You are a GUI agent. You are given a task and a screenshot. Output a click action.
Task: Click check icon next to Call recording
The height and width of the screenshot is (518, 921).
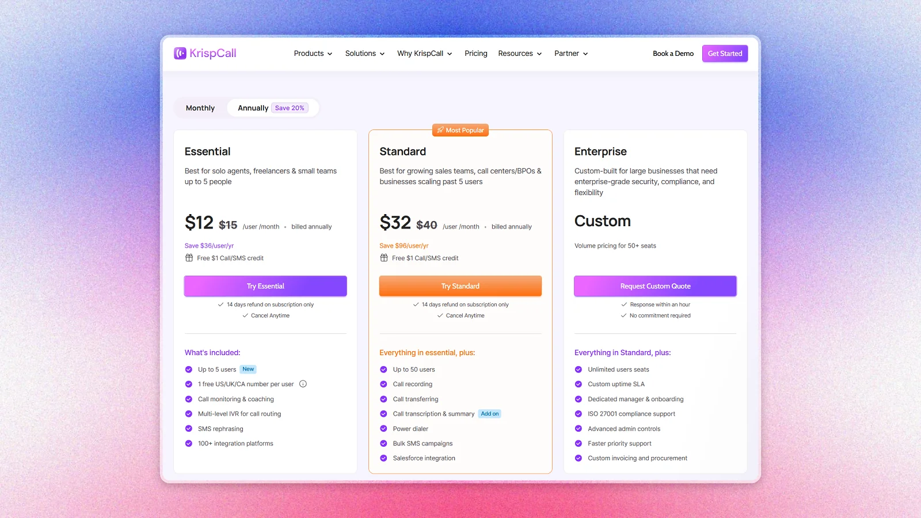point(383,384)
